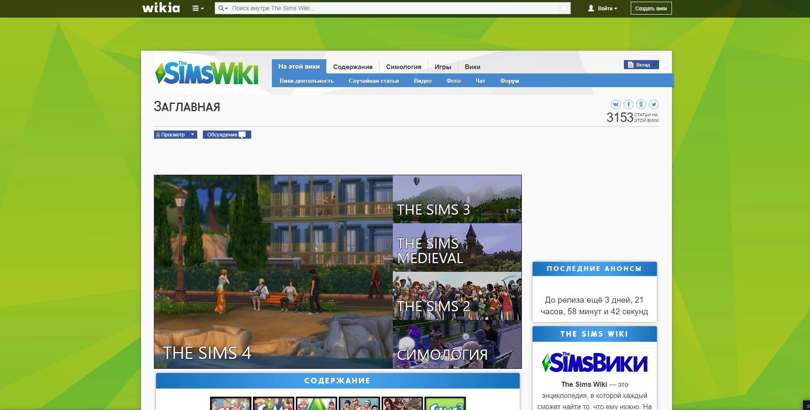Share the page on Facebook

[628, 104]
